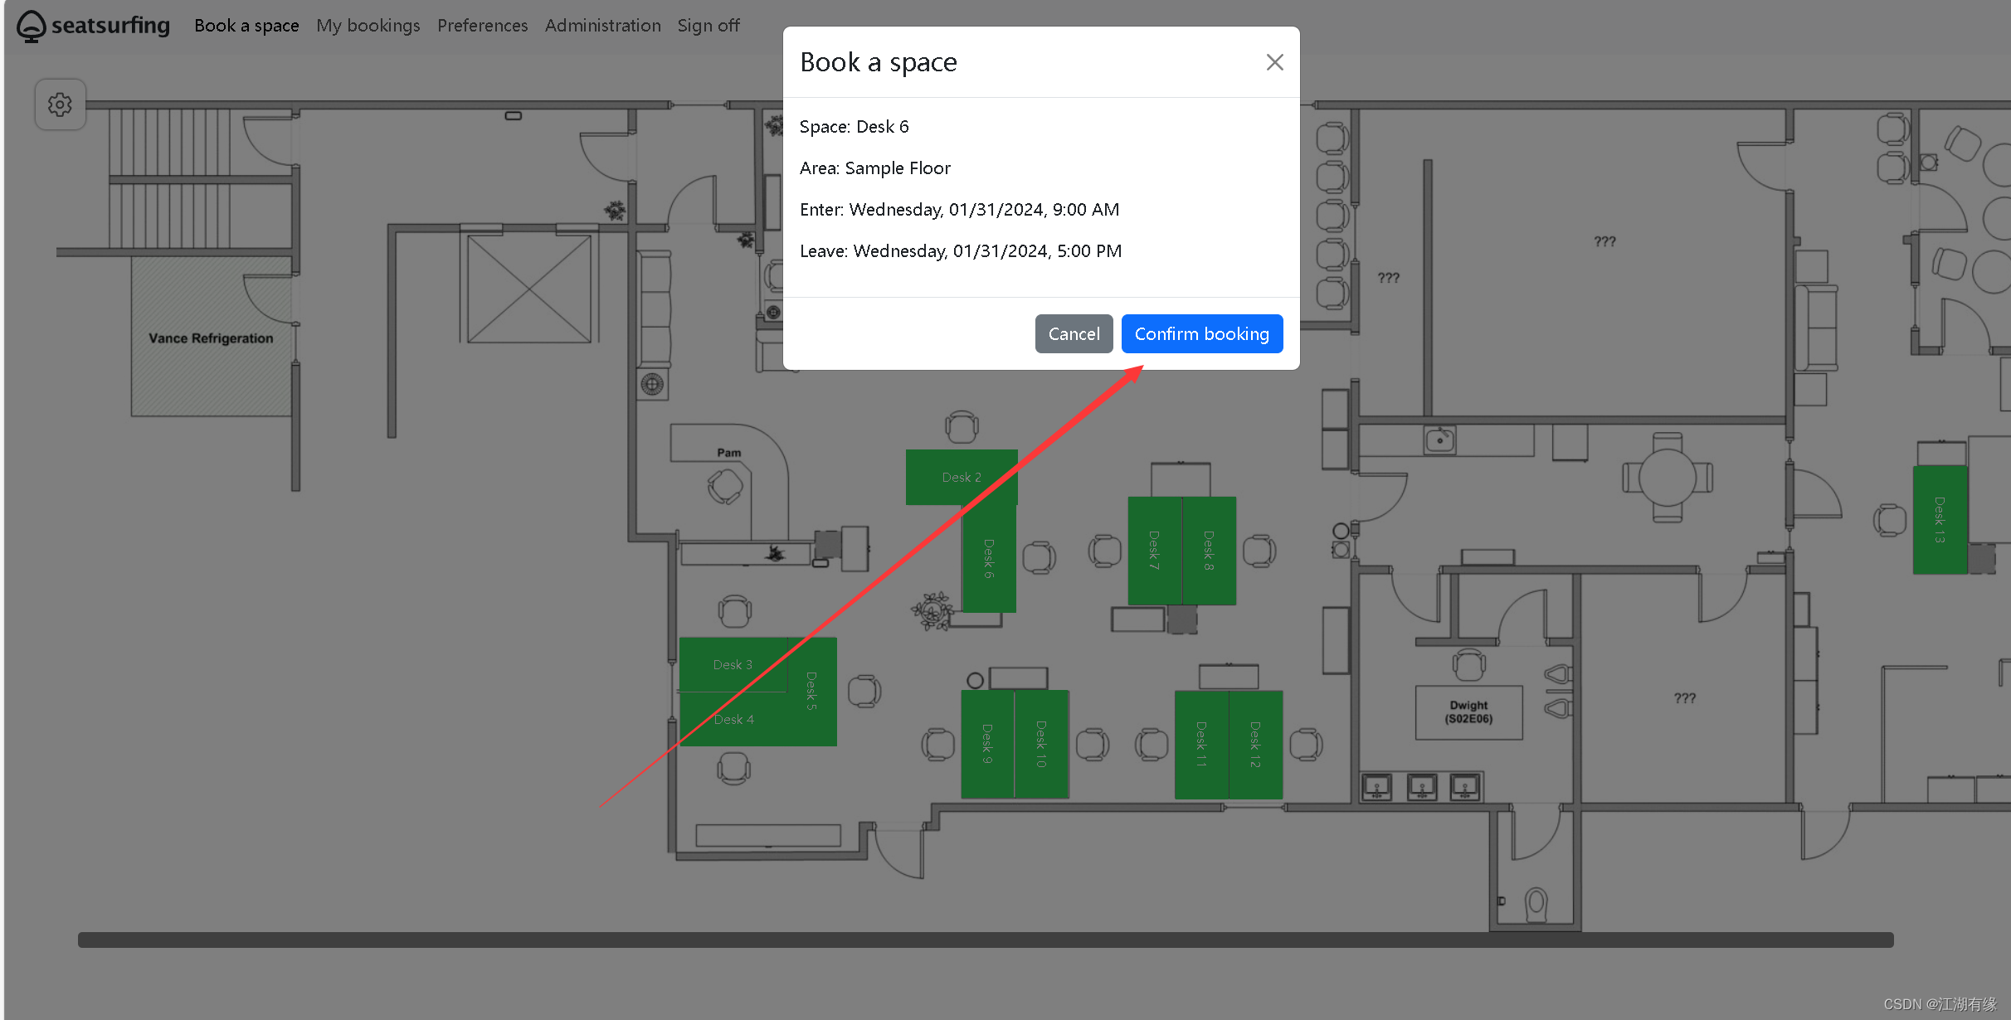2011x1020 pixels.
Task: Select Desk 10 space
Action: click(x=1041, y=744)
